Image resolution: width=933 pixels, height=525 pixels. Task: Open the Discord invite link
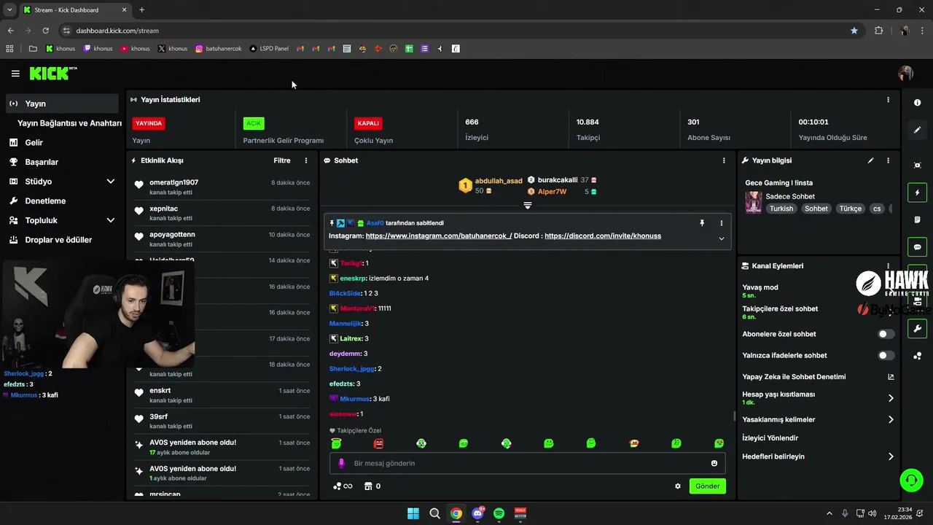click(x=603, y=236)
